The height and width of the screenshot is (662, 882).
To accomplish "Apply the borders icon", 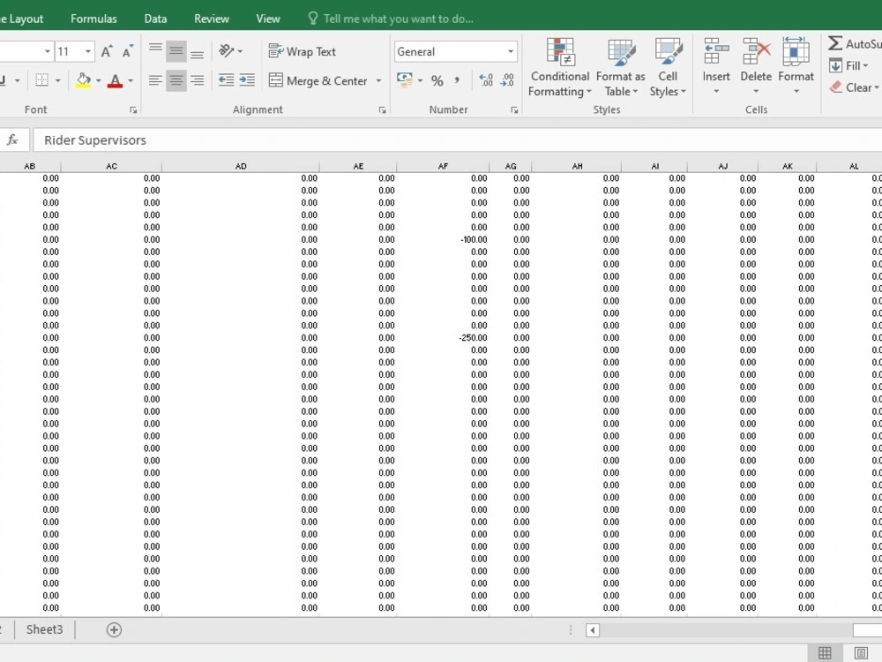I will (x=41, y=80).
